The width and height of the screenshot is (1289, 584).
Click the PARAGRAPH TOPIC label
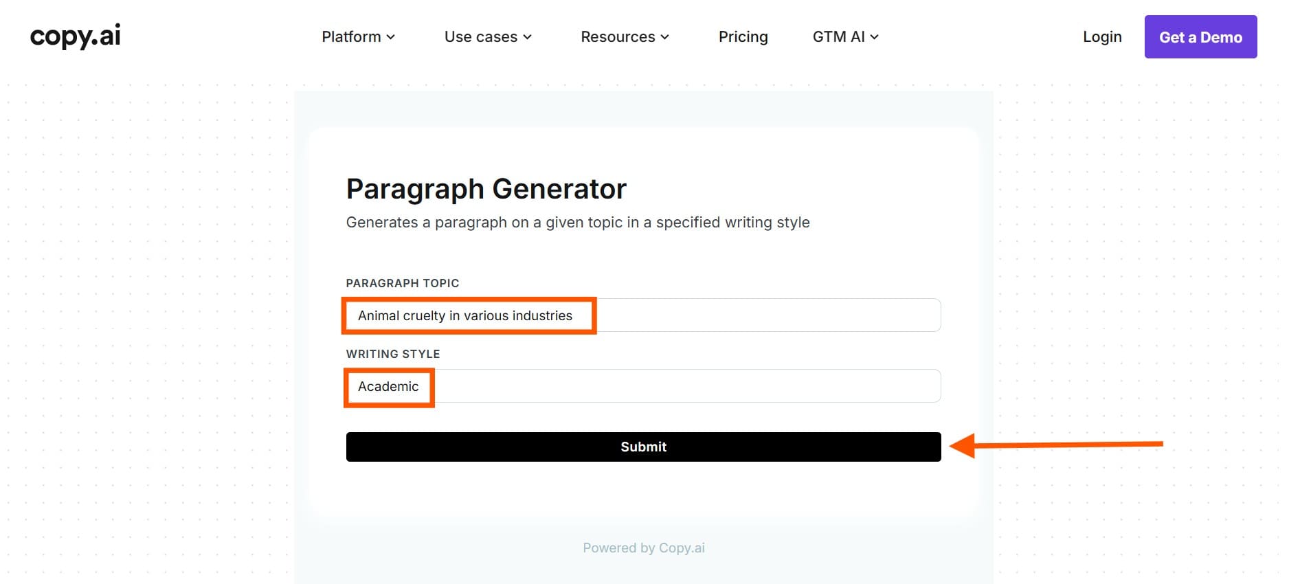(402, 283)
